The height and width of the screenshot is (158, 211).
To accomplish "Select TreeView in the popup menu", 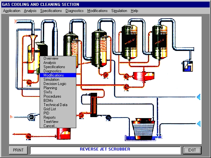I will pos(58,122).
